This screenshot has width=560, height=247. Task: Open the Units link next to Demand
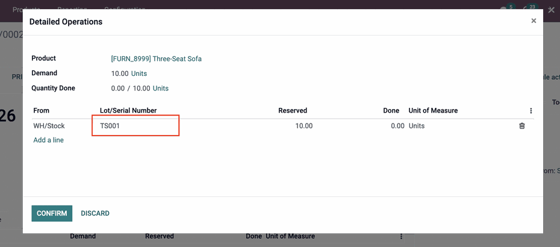click(x=139, y=73)
